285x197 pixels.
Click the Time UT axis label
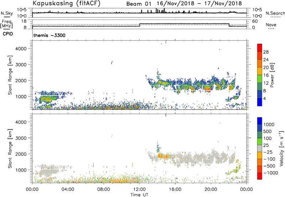pyautogui.click(x=139, y=195)
